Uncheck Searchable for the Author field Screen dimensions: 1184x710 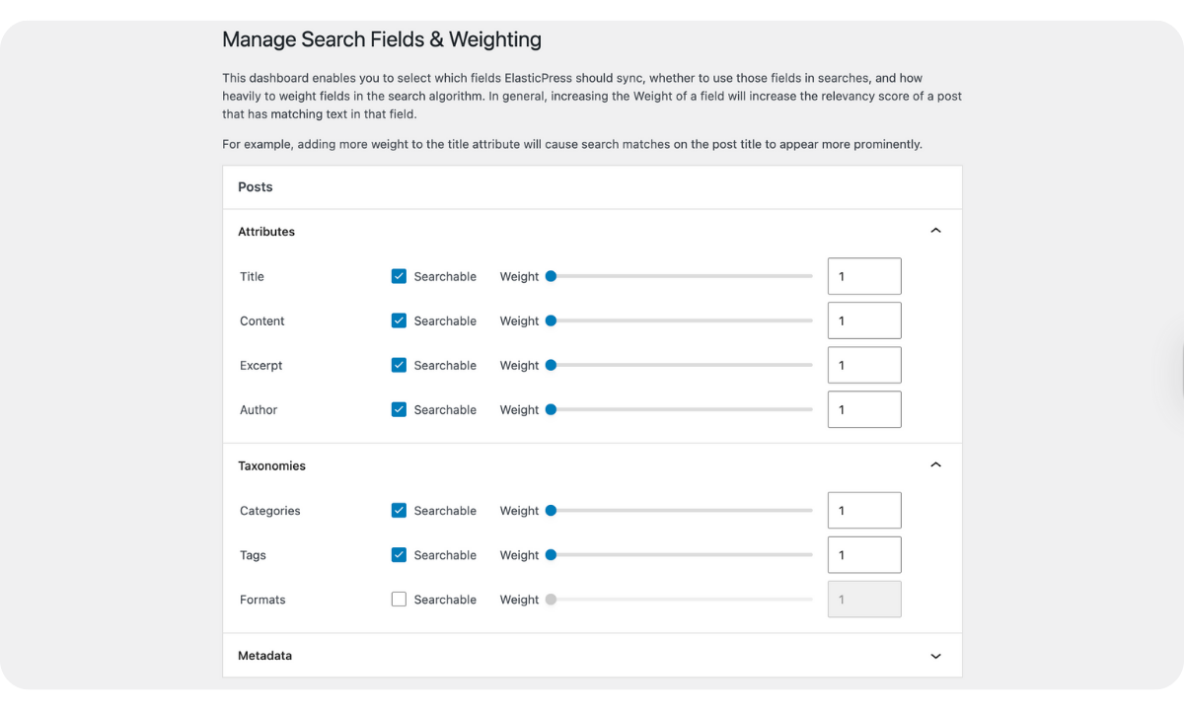(399, 409)
